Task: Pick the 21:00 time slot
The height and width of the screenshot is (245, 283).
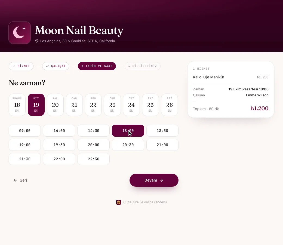Action: [x=162, y=145]
